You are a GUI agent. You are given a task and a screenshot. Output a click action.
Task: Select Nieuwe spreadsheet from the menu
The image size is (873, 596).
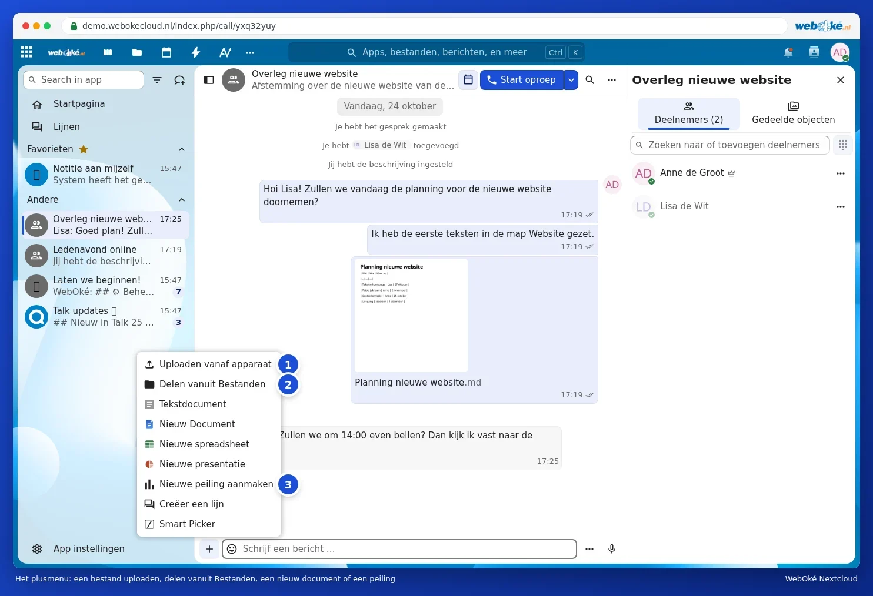point(209,444)
